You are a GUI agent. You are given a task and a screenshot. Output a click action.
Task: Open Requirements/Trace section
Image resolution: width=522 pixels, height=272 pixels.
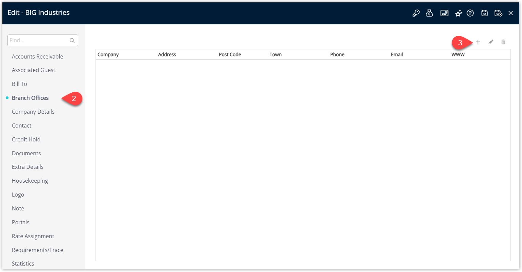click(x=38, y=250)
